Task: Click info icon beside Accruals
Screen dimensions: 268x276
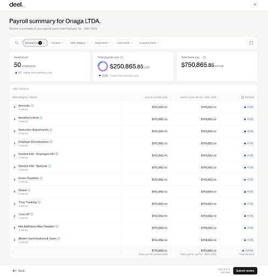Action: (32, 106)
